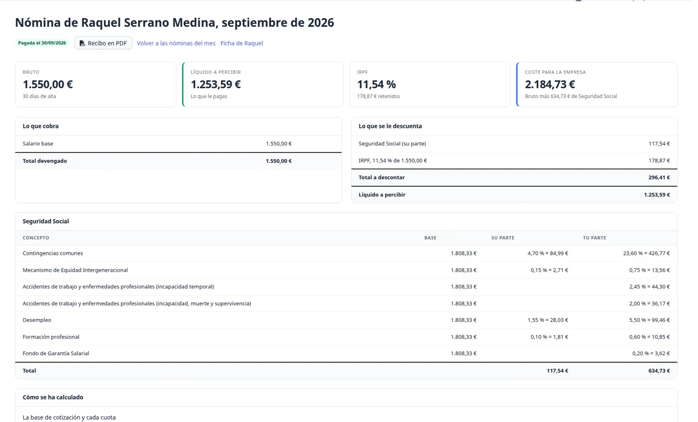Click the Seguridad Social (su parte) deduction row
The image size is (698, 422).
[514, 144]
